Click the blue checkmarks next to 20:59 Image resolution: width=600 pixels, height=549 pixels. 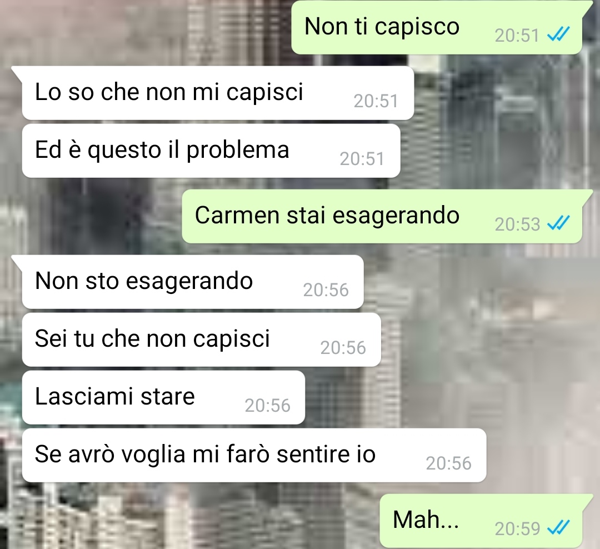[x=558, y=528]
